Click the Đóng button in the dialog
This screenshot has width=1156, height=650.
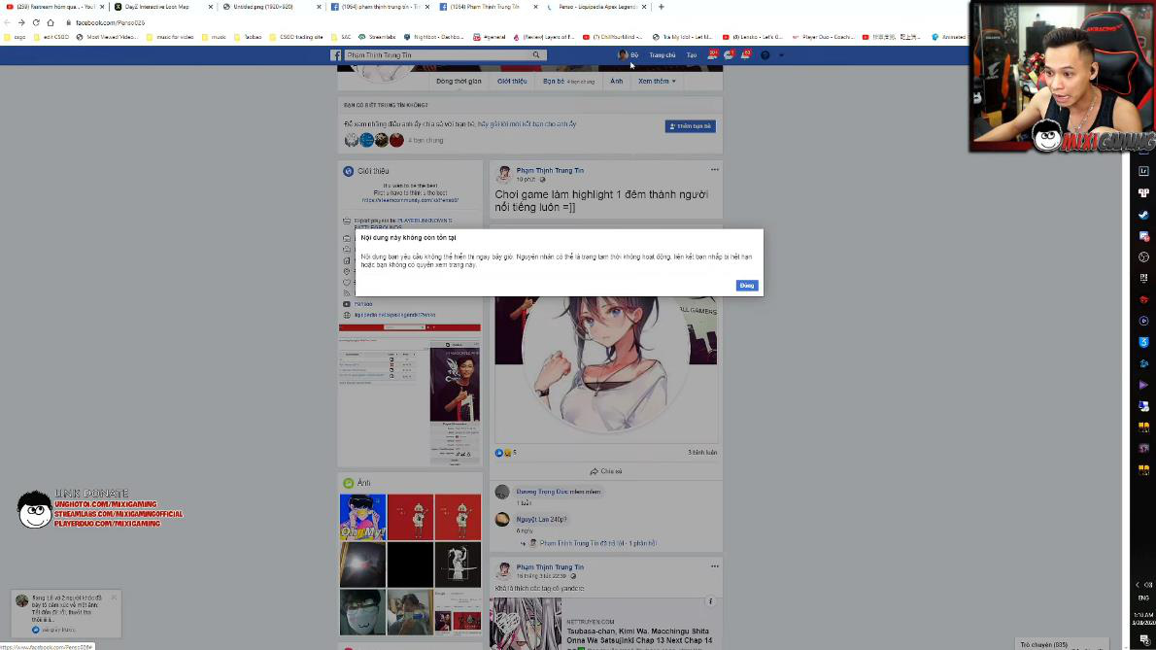746,286
